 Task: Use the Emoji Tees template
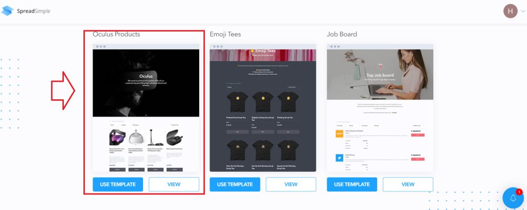pos(235,184)
